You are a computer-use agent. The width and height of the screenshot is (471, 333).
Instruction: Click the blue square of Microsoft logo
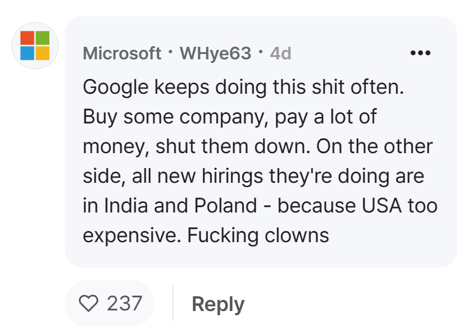27,53
